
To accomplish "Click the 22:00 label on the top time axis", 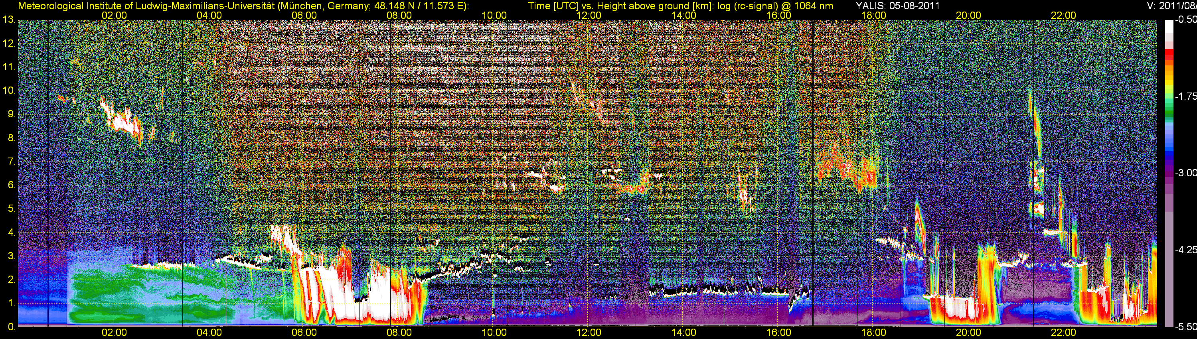I will [1064, 15].
